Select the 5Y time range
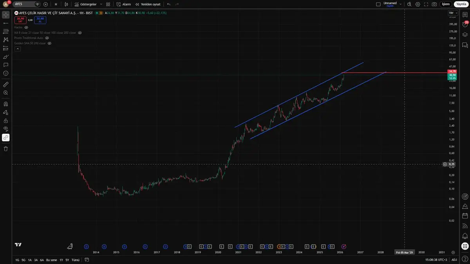This screenshot has height=264, width=470. pos(67,260)
